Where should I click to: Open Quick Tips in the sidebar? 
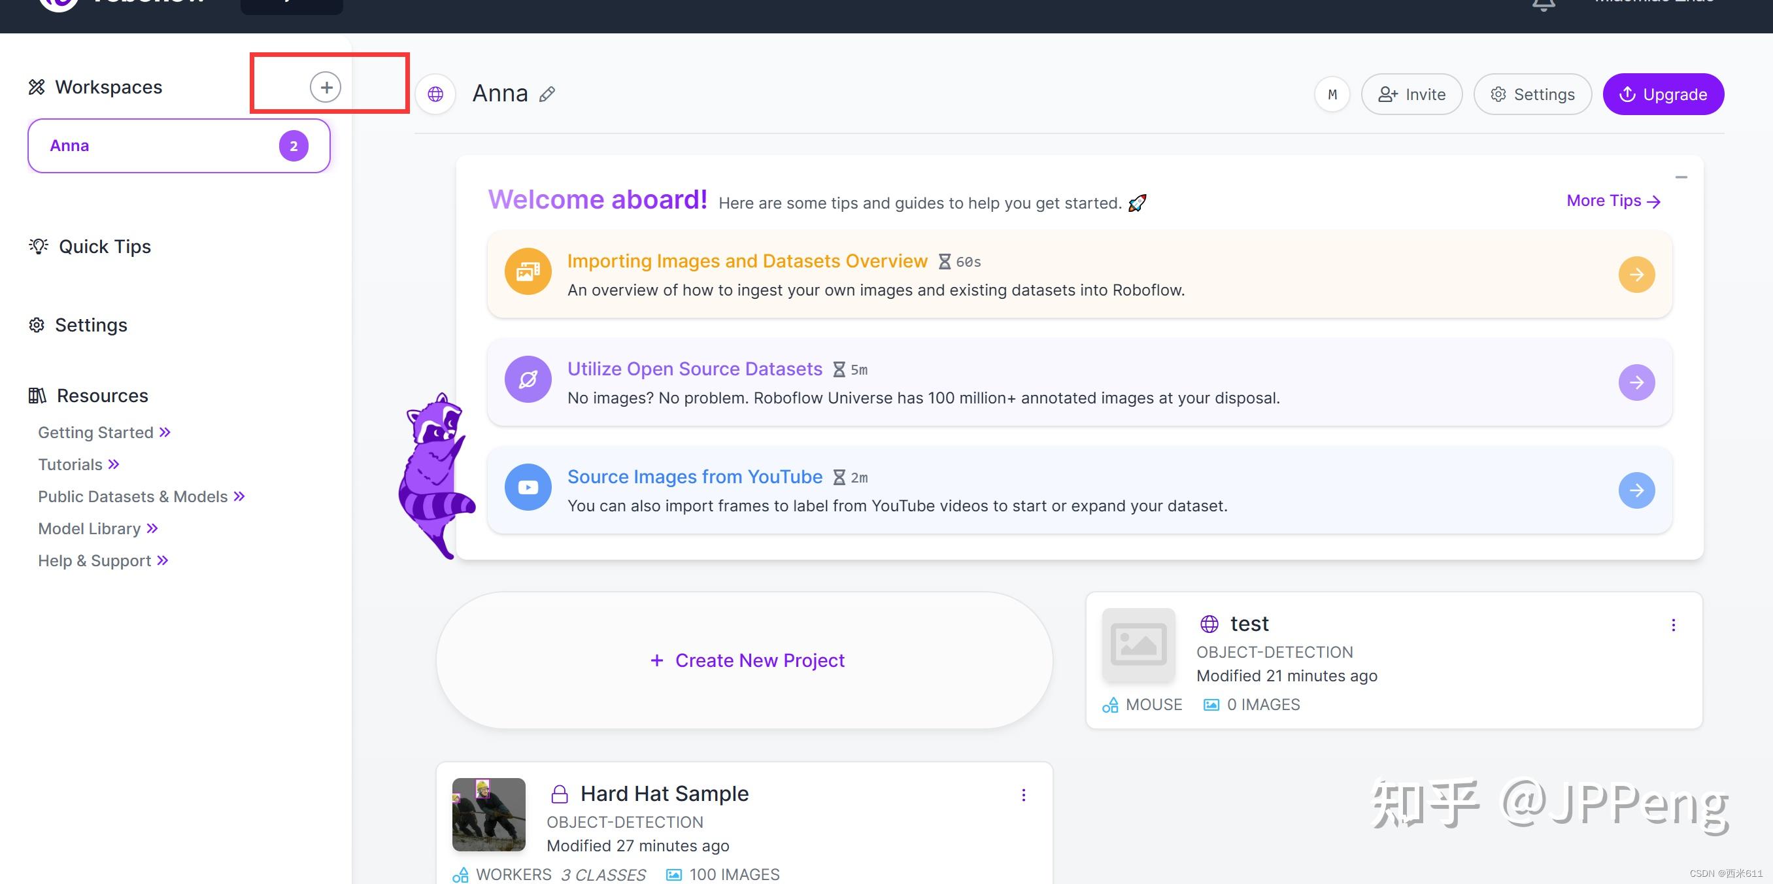pyautogui.click(x=104, y=246)
